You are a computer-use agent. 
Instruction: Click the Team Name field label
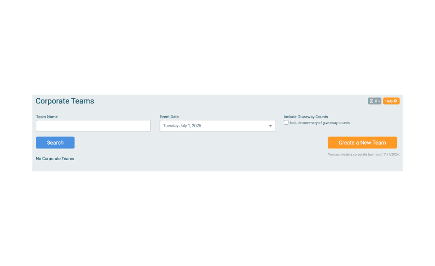tap(46, 117)
